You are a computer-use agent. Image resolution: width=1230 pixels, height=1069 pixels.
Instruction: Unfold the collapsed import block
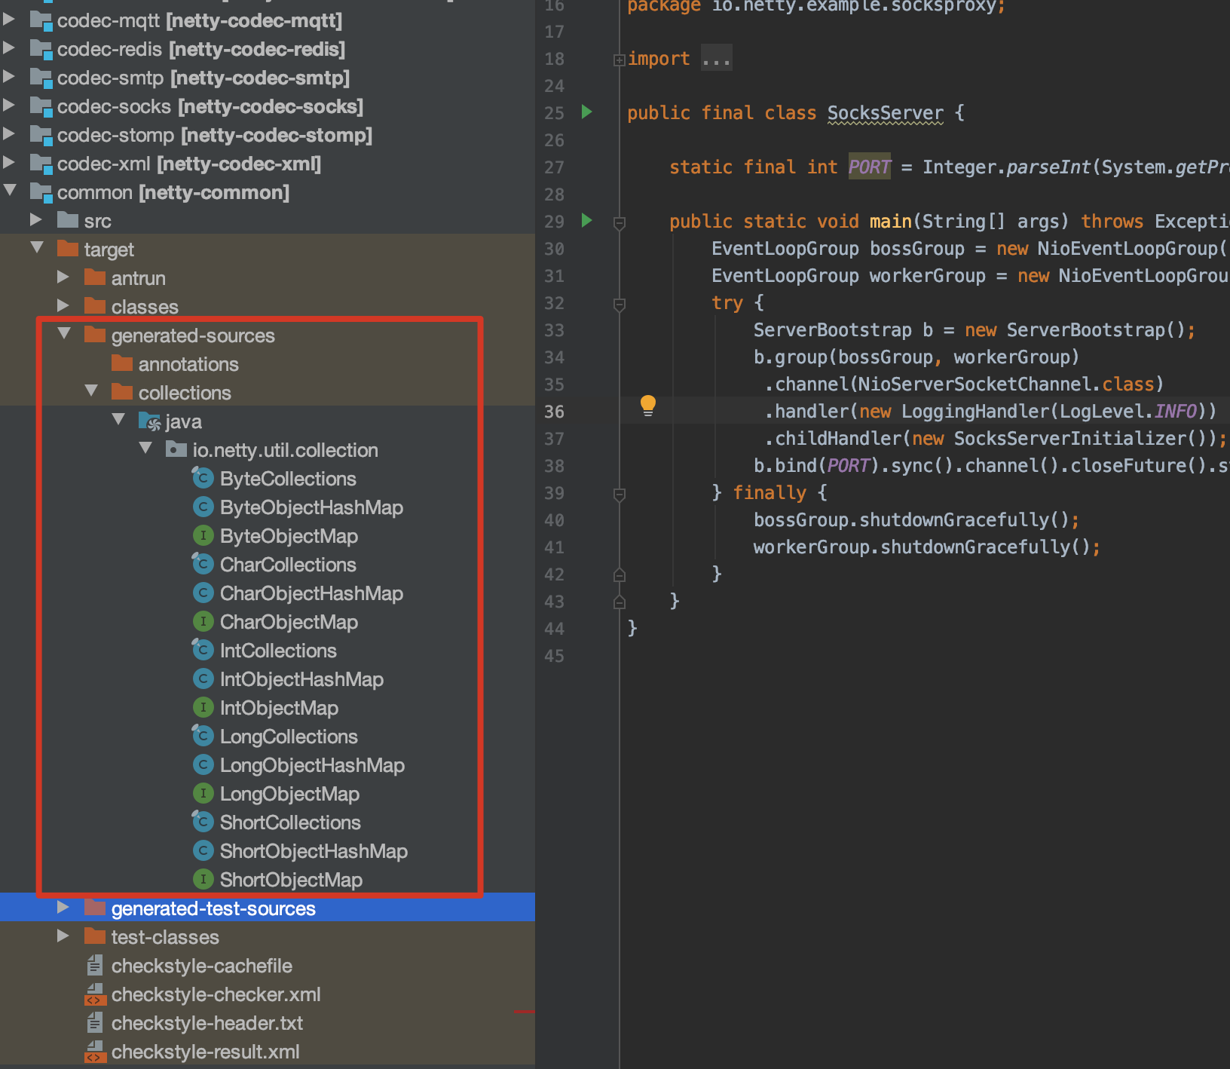click(619, 60)
